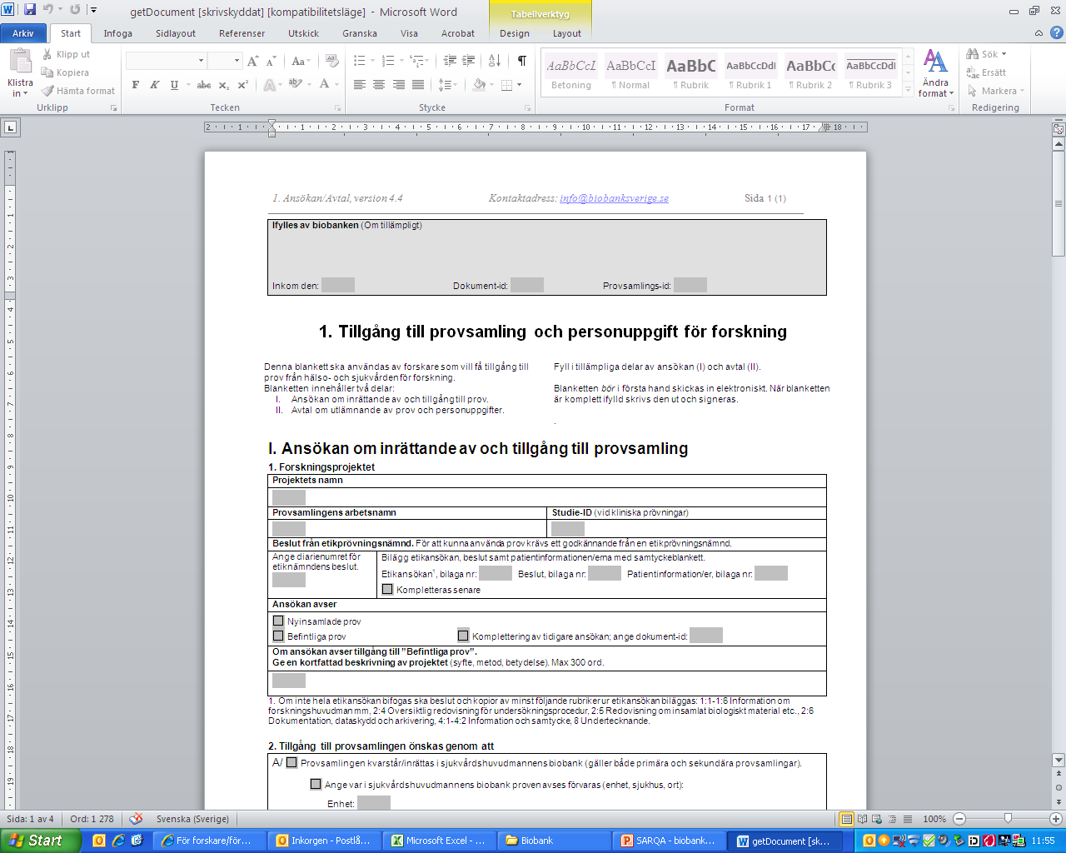Click the Clear Formatting icon
This screenshot has height=853, width=1066.
[332, 61]
